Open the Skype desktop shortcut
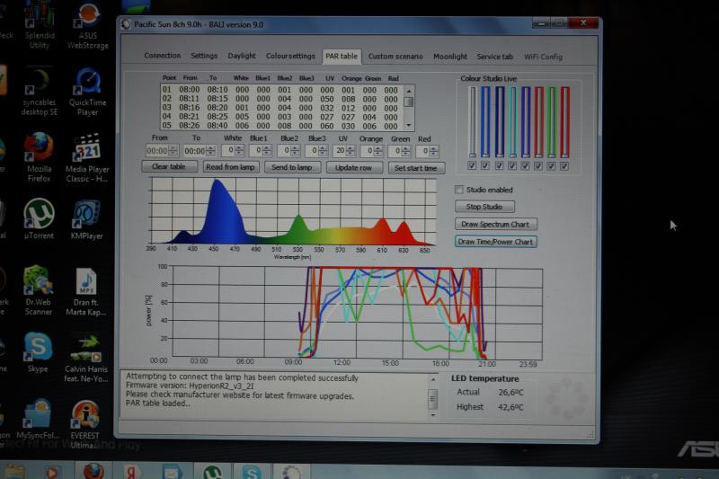Image resolution: width=719 pixels, height=479 pixels. pos(39,348)
